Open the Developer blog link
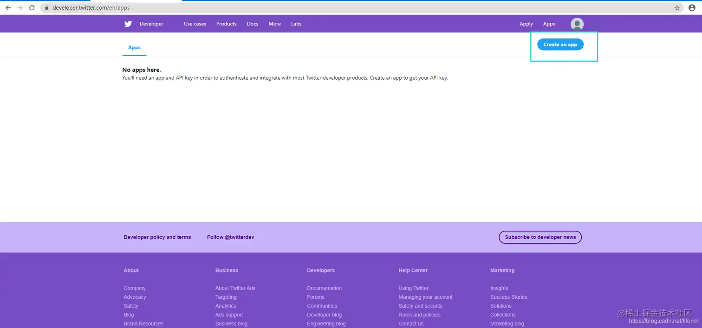The height and width of the screenshot is (328, 702). point(325,315)
